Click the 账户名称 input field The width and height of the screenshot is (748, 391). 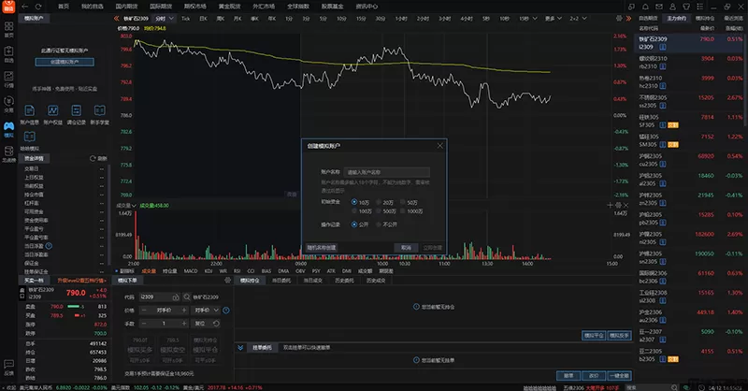(x=388, y=172)
